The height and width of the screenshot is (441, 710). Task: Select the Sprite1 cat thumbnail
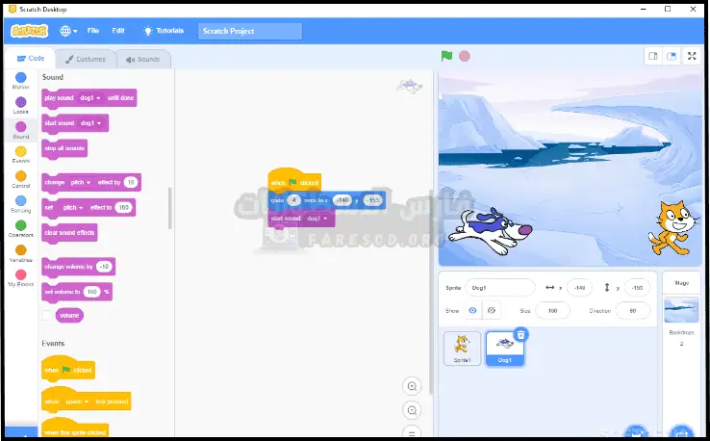click(462, 348)
